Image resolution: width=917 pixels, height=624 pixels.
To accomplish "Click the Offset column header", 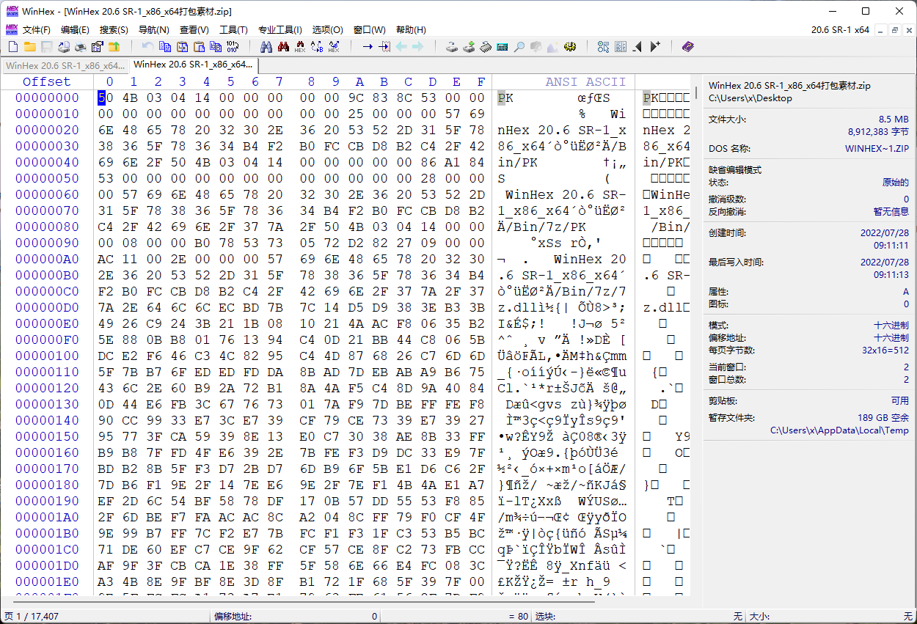I will pyautogui.click(x=47, y=81).
